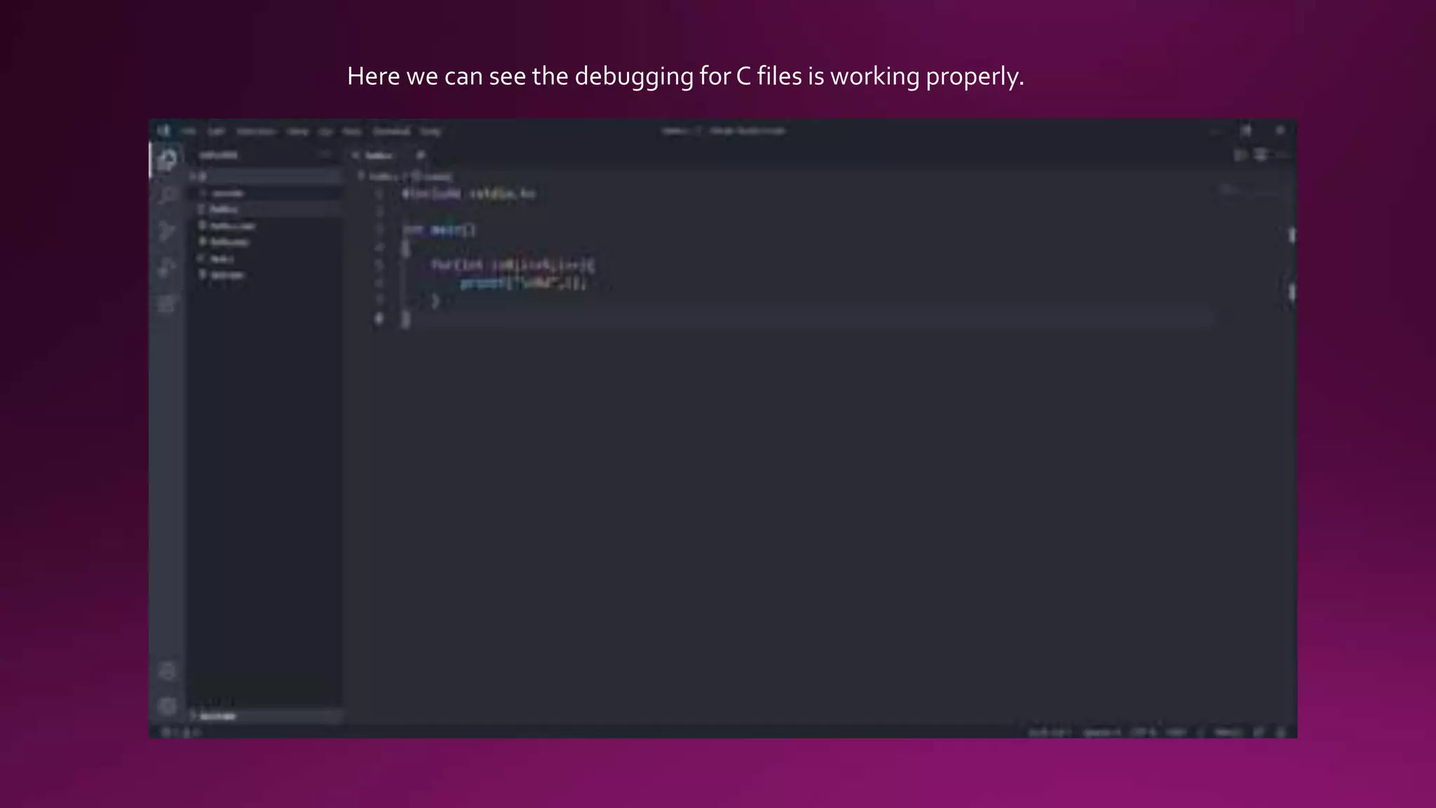The height and width of the screenshot is (808, 1436).
Task: Open notifications bell in status bar
Action: click(x=1281, y=732)
